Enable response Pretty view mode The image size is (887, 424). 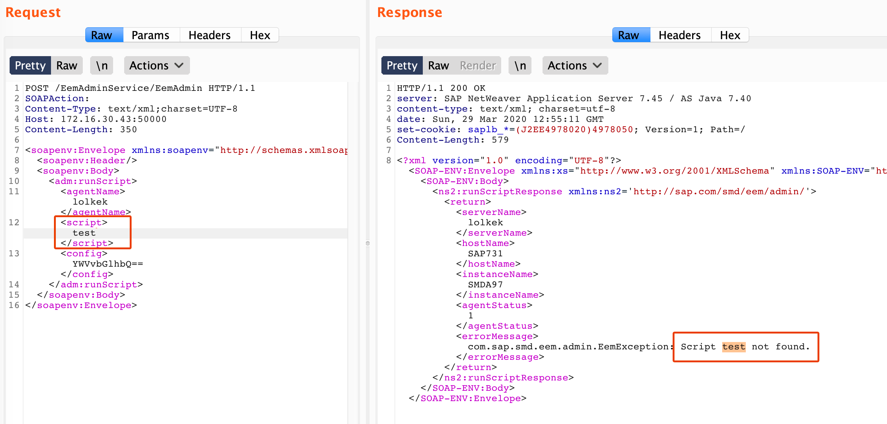[x=402, y=65]
